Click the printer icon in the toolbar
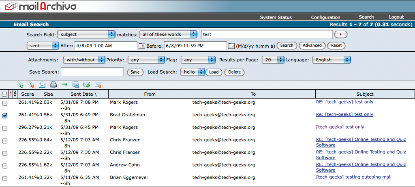Viewport: 415px width, 187px height. (x=53, y=85)
